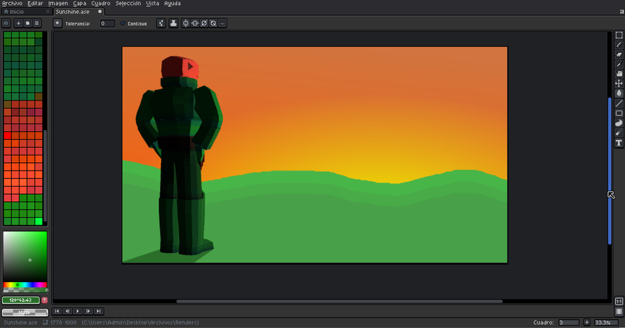
Task: Select the Line tool
Action: [619, 103]
